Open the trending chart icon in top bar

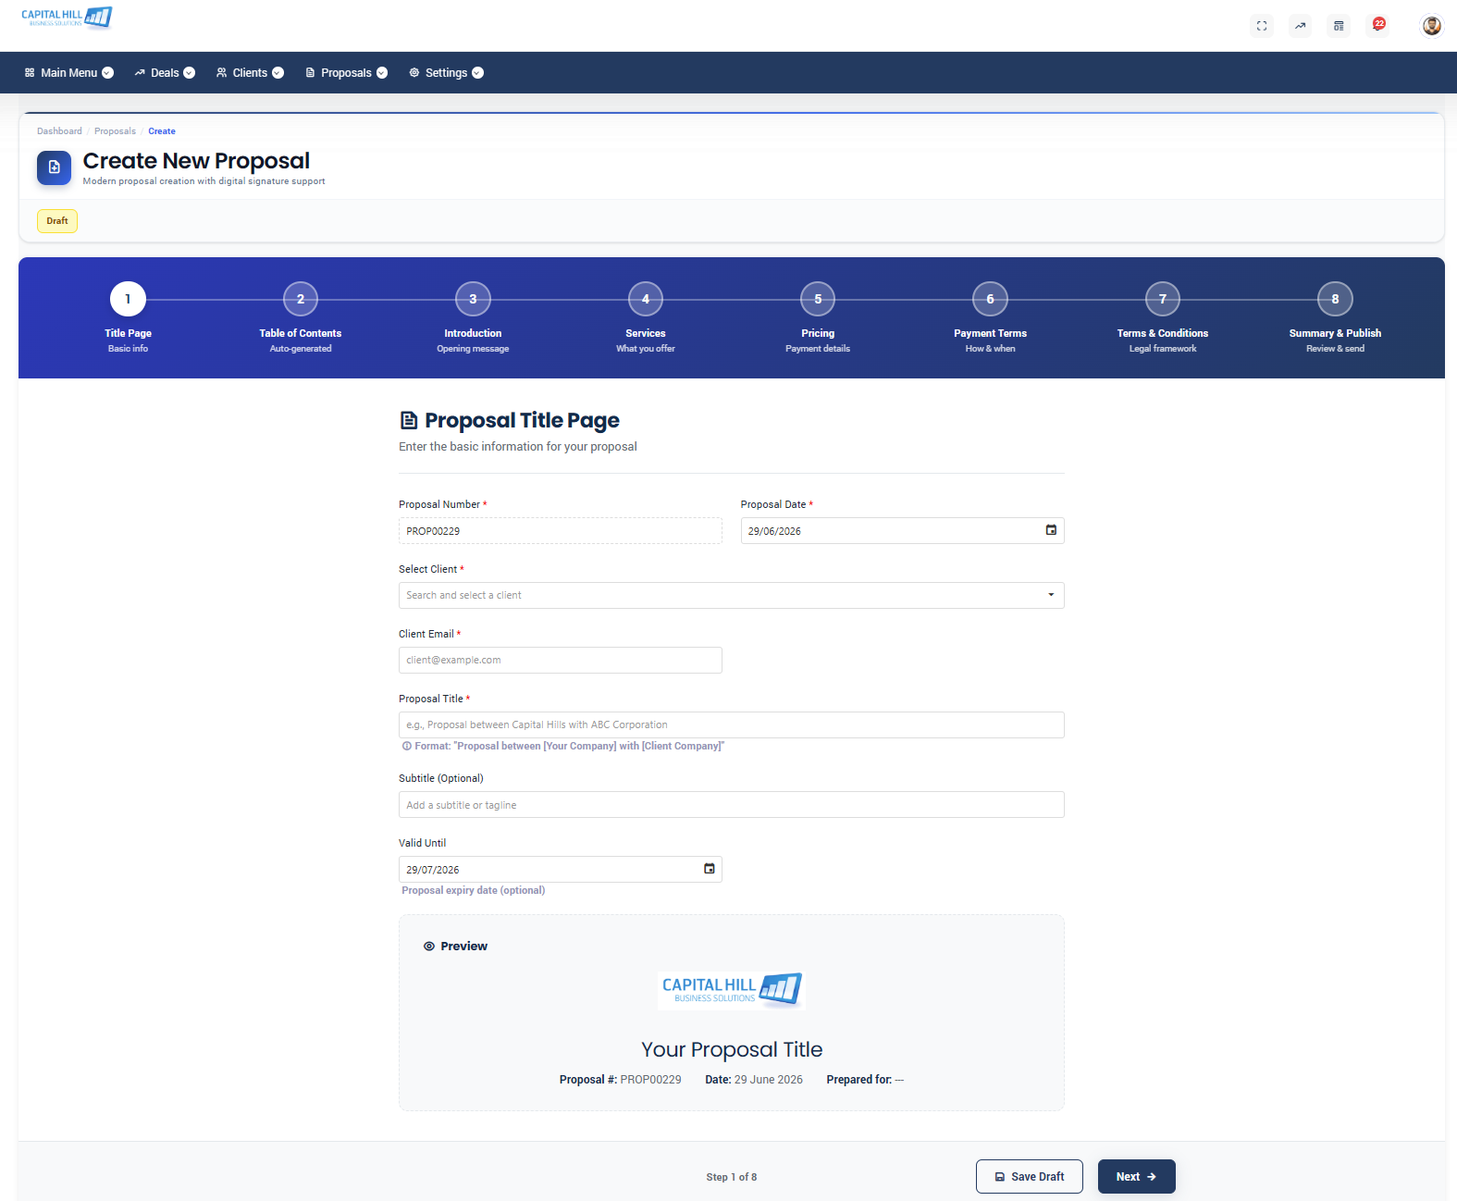[1301, 26]
